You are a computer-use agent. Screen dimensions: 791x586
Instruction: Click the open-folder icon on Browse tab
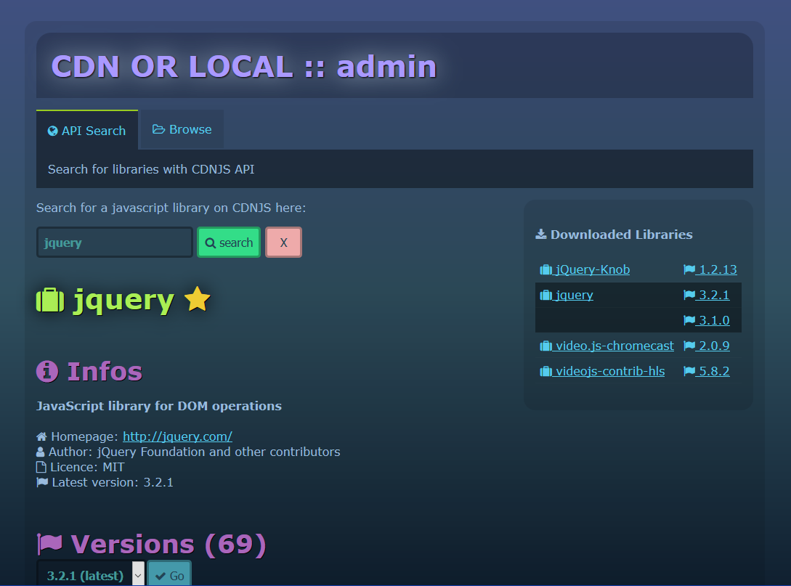pos(158,129)
